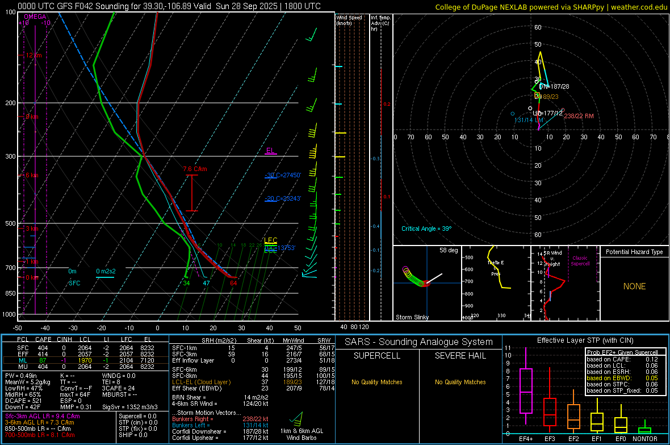Click the Bunkers Left = 131/14 kt line
670x445 pixels.
point(220,425)
